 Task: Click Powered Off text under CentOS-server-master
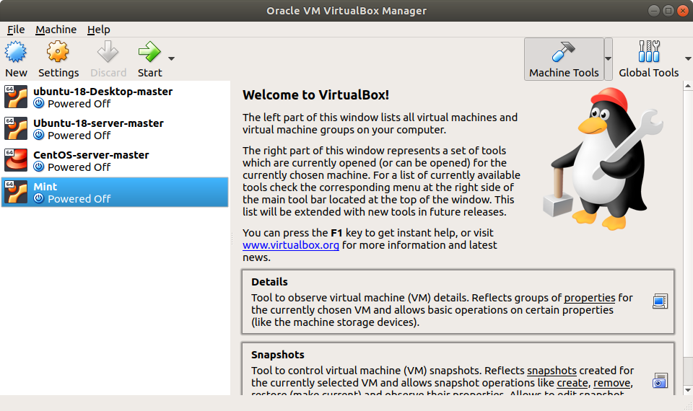pyautogui.click(x=79, y=167)
